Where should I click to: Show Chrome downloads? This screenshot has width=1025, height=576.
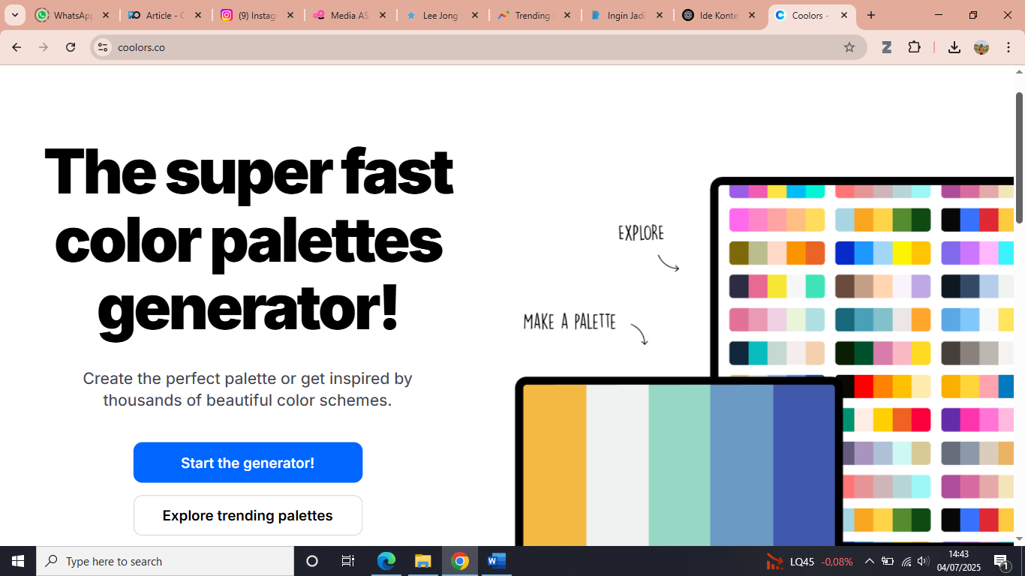coord(954,47)
